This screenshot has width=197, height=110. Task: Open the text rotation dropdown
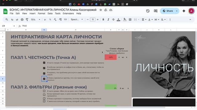[x=163, y=20]
